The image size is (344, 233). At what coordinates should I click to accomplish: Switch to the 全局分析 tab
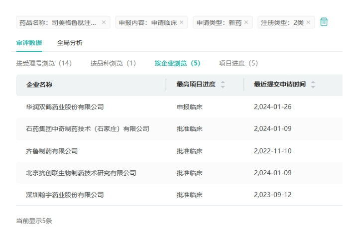70,43
